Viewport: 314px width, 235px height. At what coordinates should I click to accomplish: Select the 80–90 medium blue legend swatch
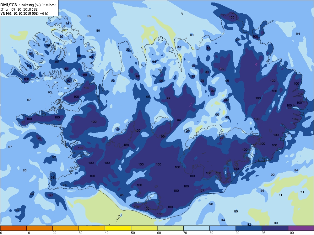click(223, 228)
